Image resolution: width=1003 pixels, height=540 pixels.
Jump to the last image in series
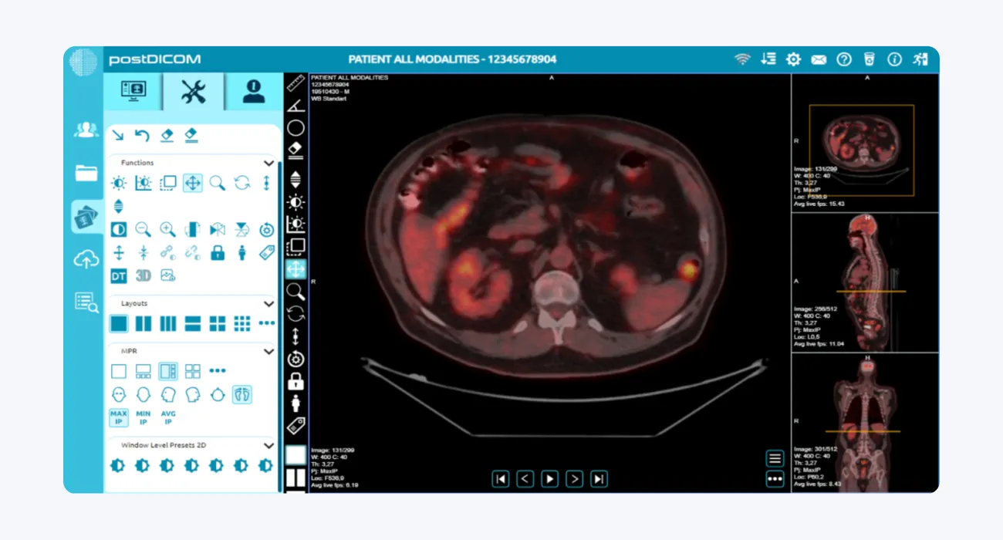[599, 478]
